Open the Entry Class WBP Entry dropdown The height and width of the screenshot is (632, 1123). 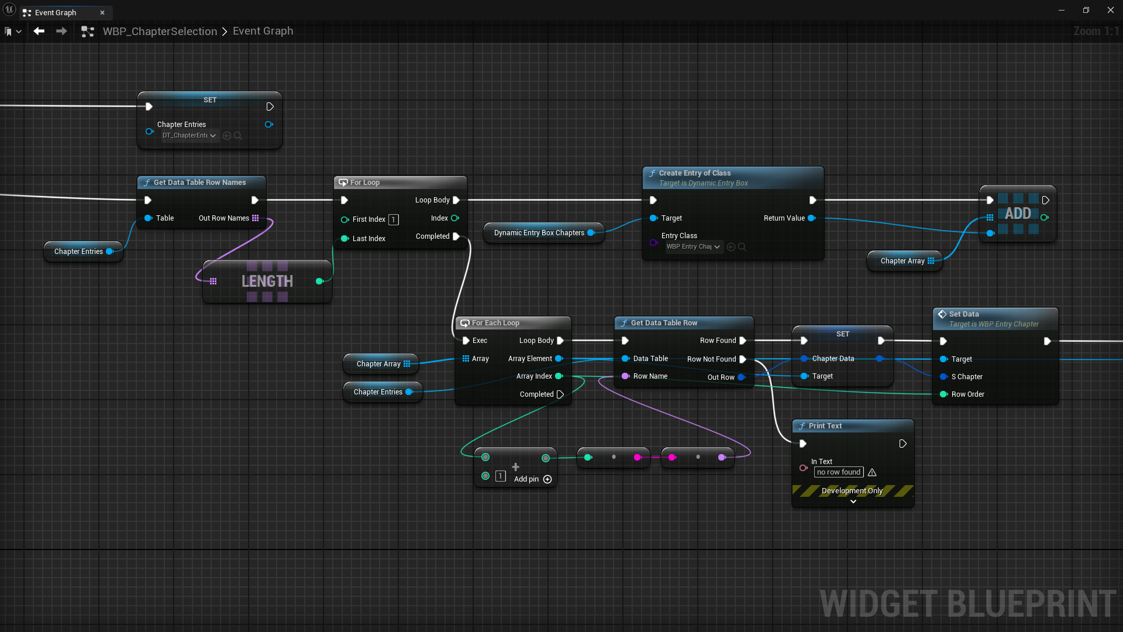pos(694,247)
